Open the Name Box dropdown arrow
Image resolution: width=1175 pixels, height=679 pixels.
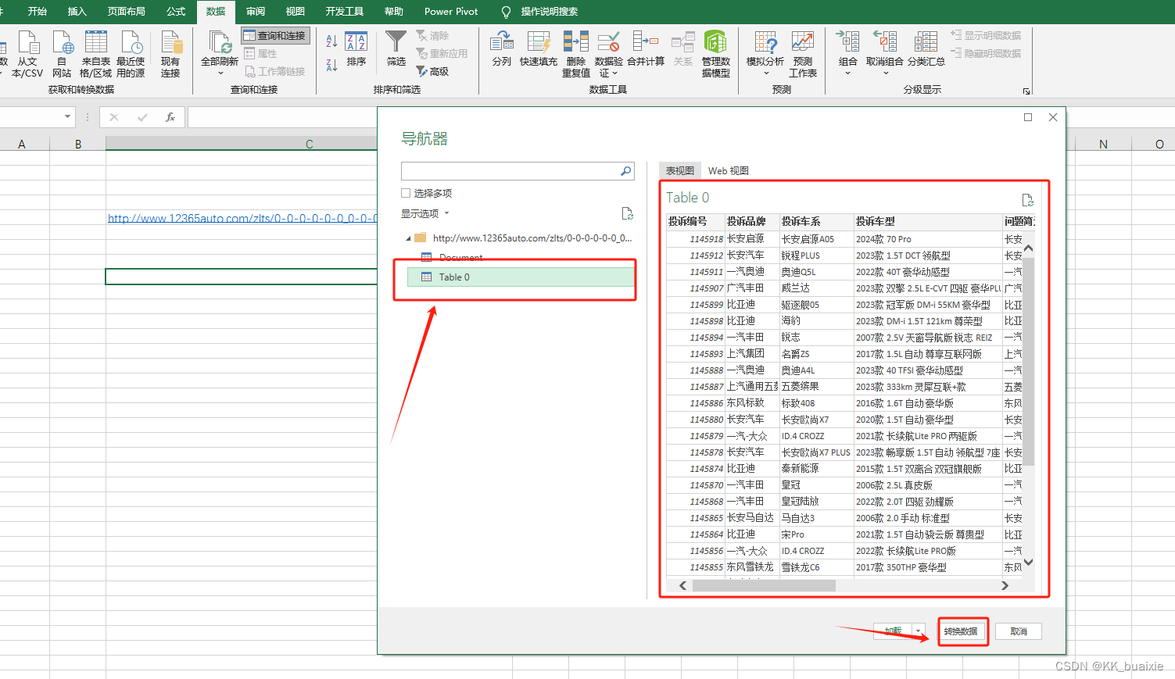coord(67,117)
